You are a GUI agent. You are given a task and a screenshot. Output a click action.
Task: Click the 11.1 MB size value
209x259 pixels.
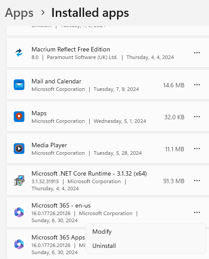174,149
